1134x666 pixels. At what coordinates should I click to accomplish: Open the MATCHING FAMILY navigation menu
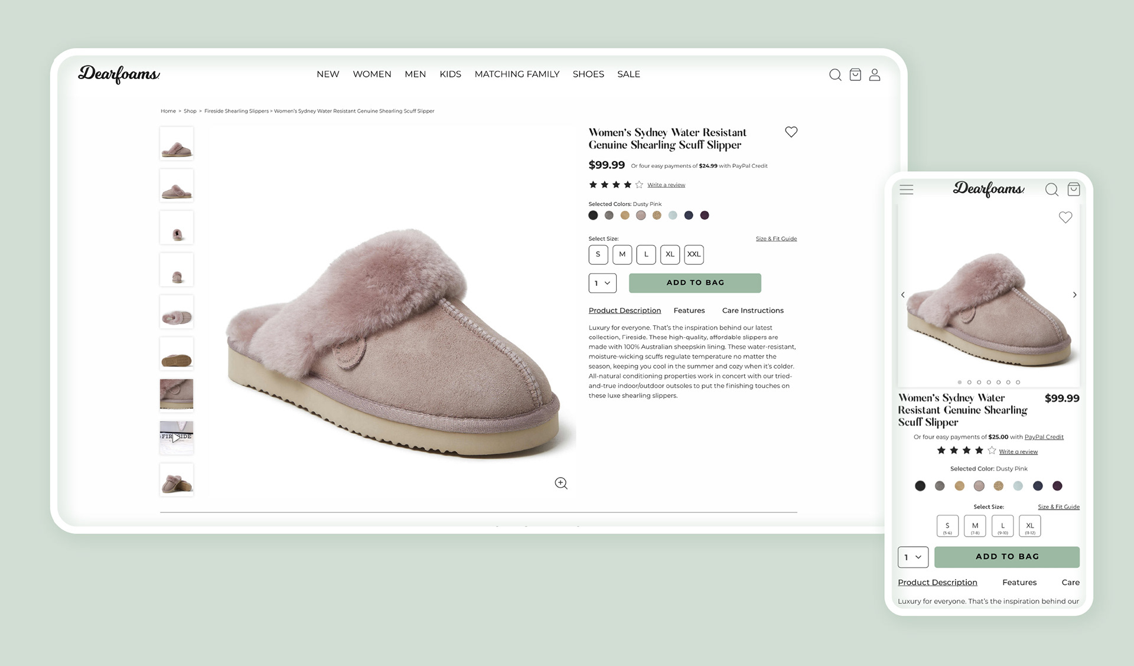tap(517, 74)
